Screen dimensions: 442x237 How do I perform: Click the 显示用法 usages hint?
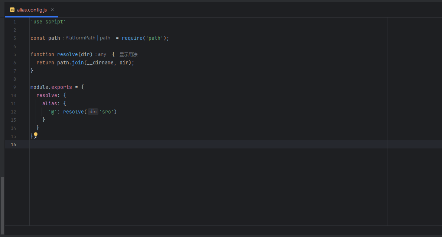(129, 55)
